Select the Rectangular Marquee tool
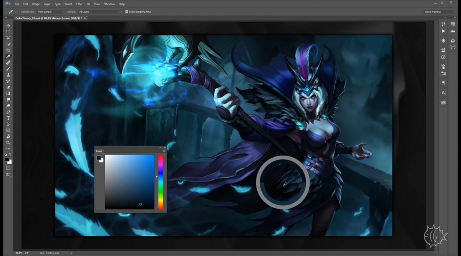Viewport: 461px width, 256px height. [8, 32]
